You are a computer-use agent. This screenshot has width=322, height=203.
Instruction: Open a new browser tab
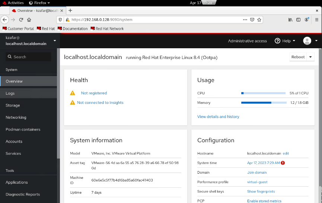pyautogui.click(x=70, y=10)
